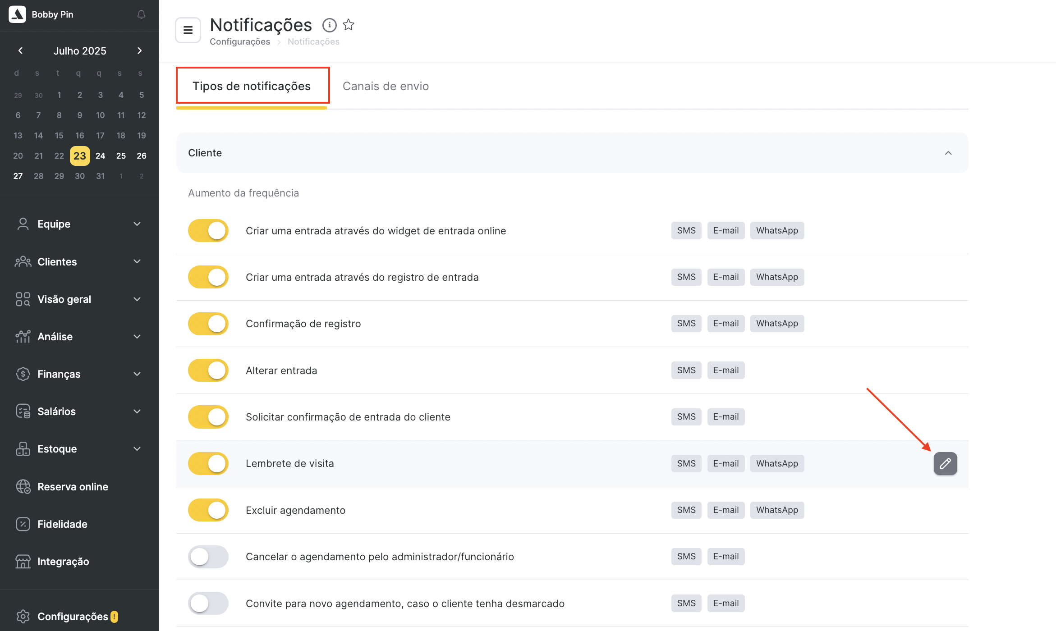Expand the Finanças menu chevron

point(137,374)
